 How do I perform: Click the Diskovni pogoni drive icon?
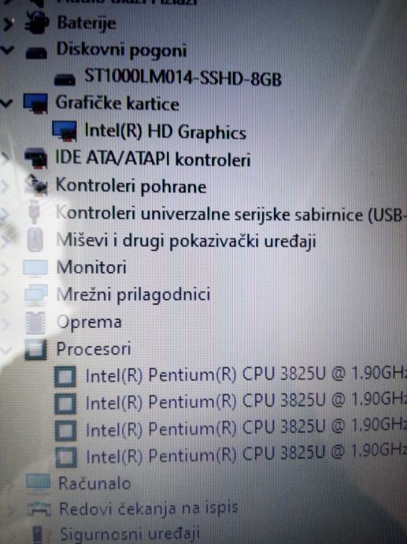(x=36, y=53)
